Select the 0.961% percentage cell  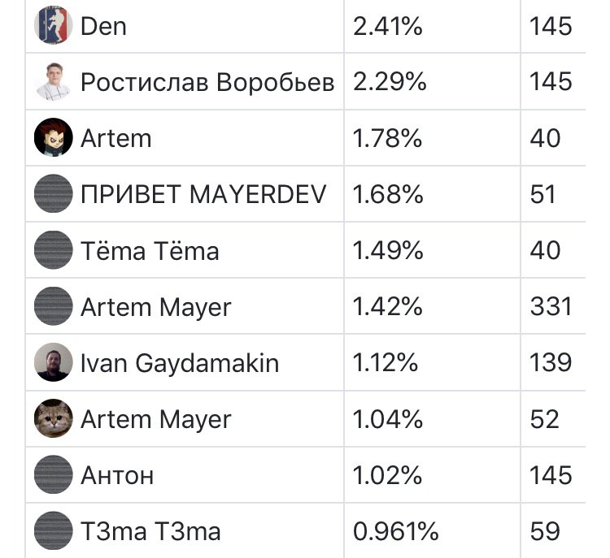[432, 531]
